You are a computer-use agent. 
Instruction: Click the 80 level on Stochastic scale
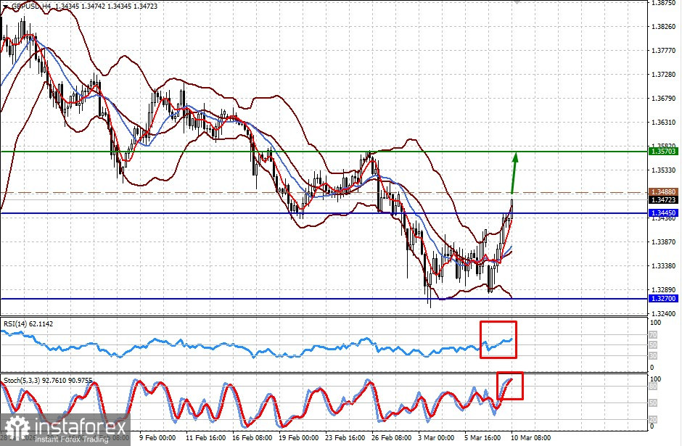653,387
